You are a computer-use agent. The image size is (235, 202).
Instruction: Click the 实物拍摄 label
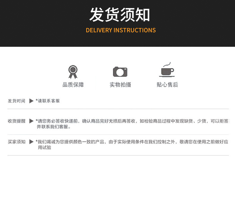tap(120, 85)
